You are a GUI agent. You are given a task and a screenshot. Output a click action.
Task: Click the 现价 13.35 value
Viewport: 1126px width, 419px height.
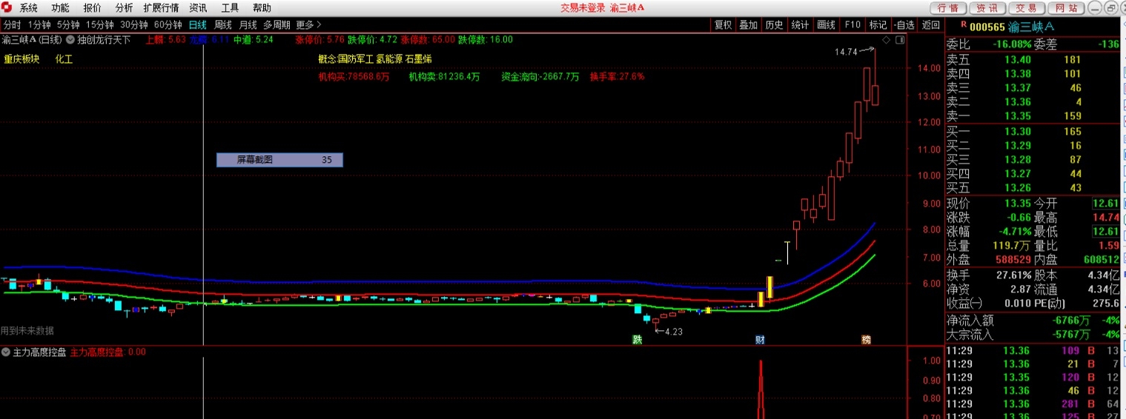1018,204
